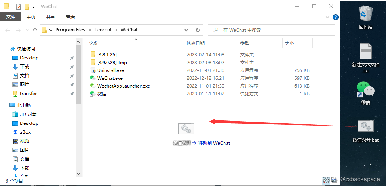
Task: Open pinned 文档 under 快速访问
Action: [21, 75]
